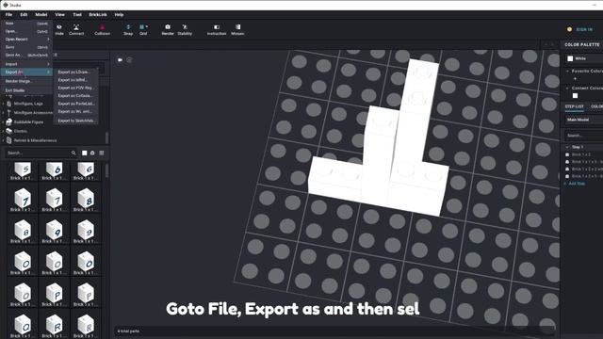The height and width of the screenshot is (339, 603).
Task: Open the Model menu
Action: point(41,15)
